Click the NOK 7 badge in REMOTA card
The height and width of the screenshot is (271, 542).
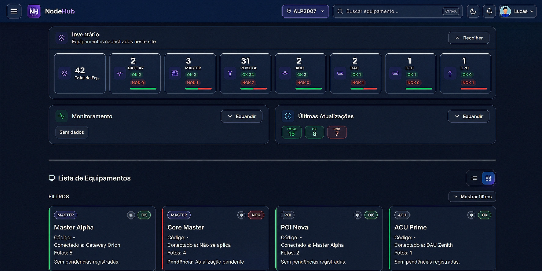(x=248, y=82)
